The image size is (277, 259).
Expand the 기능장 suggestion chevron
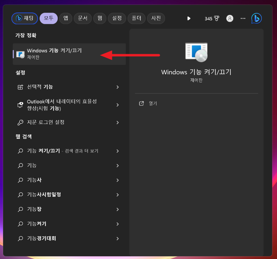click(x=118, y=209)
